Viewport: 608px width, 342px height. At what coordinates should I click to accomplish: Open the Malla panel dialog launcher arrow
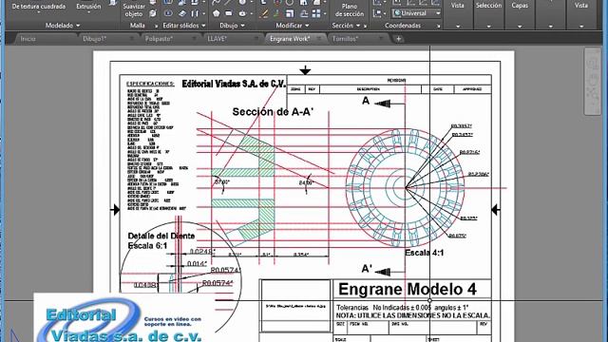click(x=156, y=27)
